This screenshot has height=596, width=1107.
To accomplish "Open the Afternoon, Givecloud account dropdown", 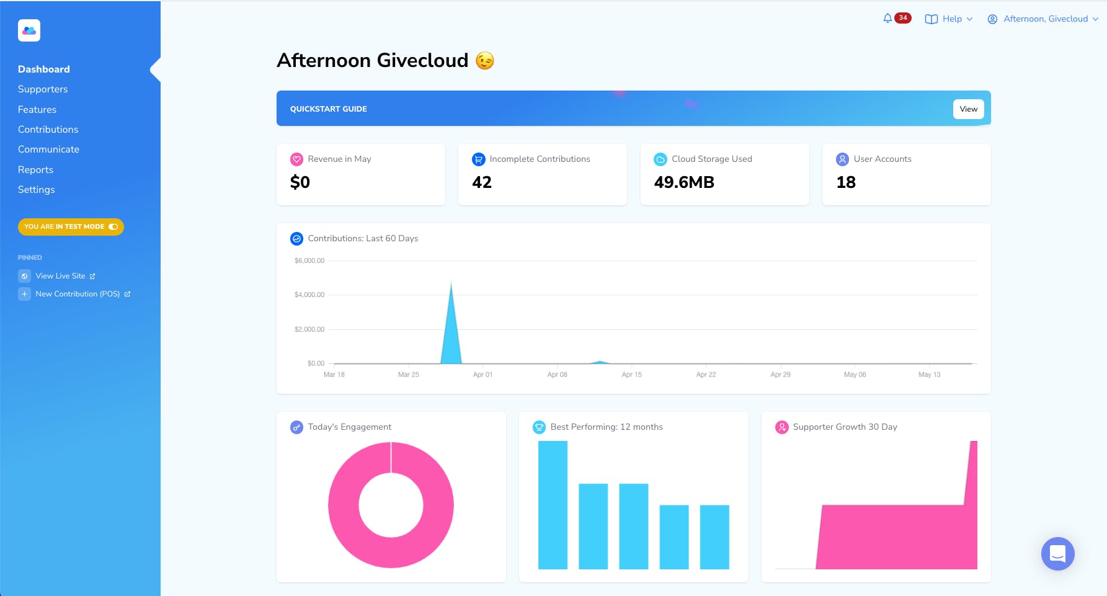I will [x=1044, y=19].
